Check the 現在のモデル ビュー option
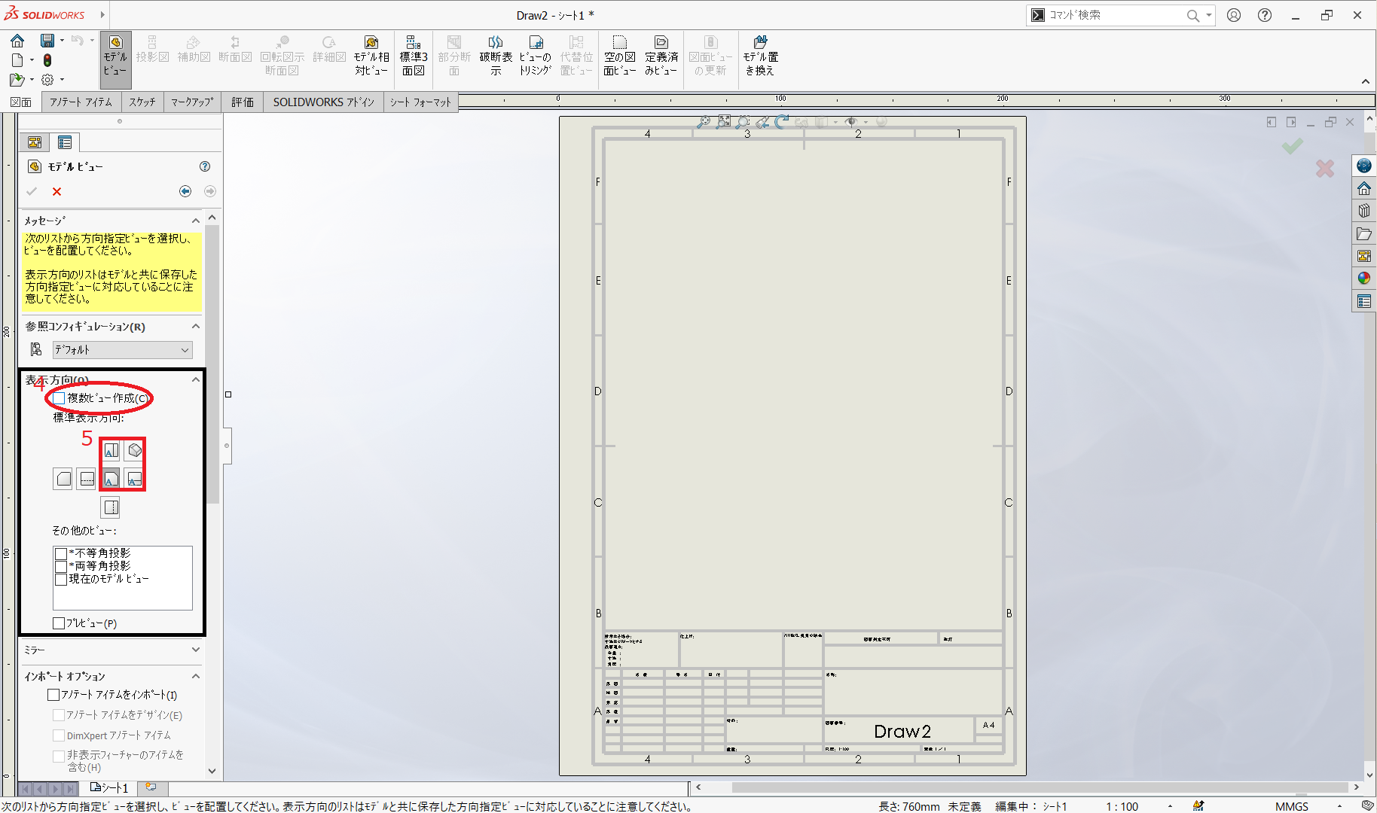1377x813 pixels. [x=61, y=579]
